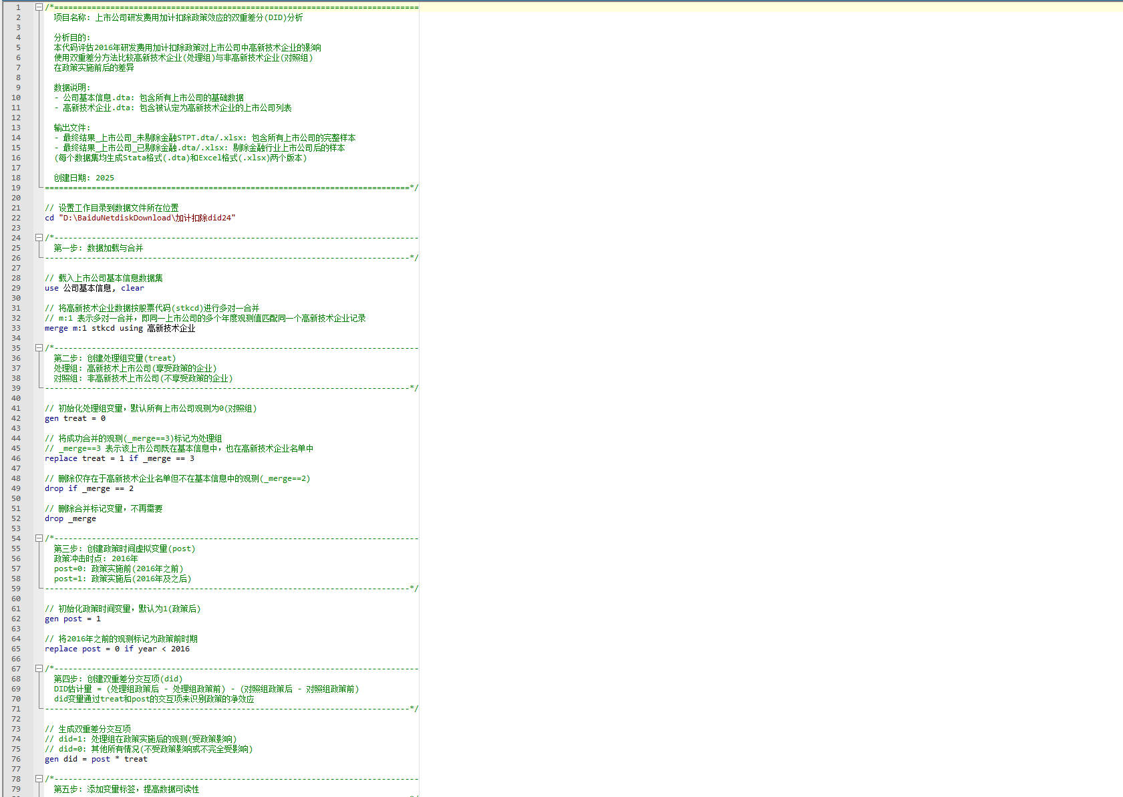Collapse the 第四步 comment fold at line 67
This screenshot has height=797, width=1123.
[39, 669]
